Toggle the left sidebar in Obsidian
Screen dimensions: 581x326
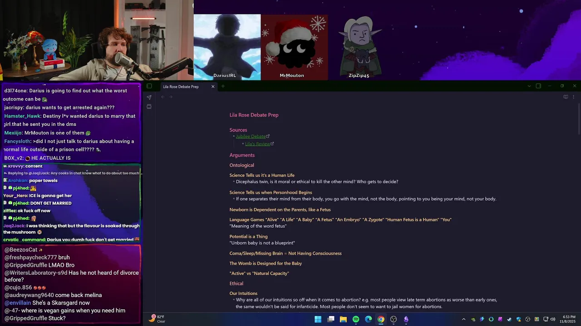[149, 86]
